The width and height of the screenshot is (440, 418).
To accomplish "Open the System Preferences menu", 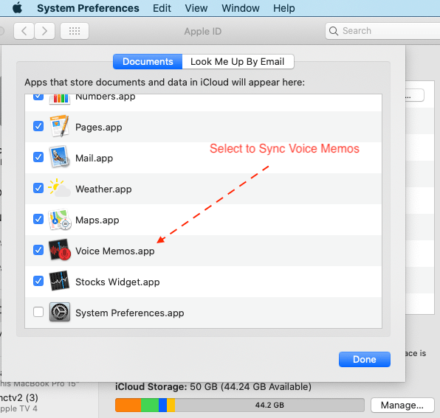I will pos(88,8).
